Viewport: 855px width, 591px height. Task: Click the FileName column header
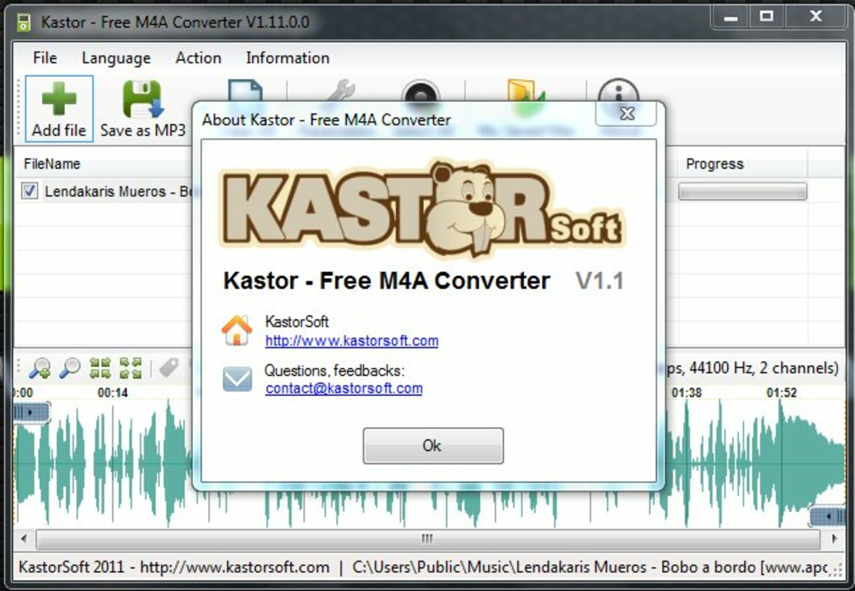(x=52, y=163)
